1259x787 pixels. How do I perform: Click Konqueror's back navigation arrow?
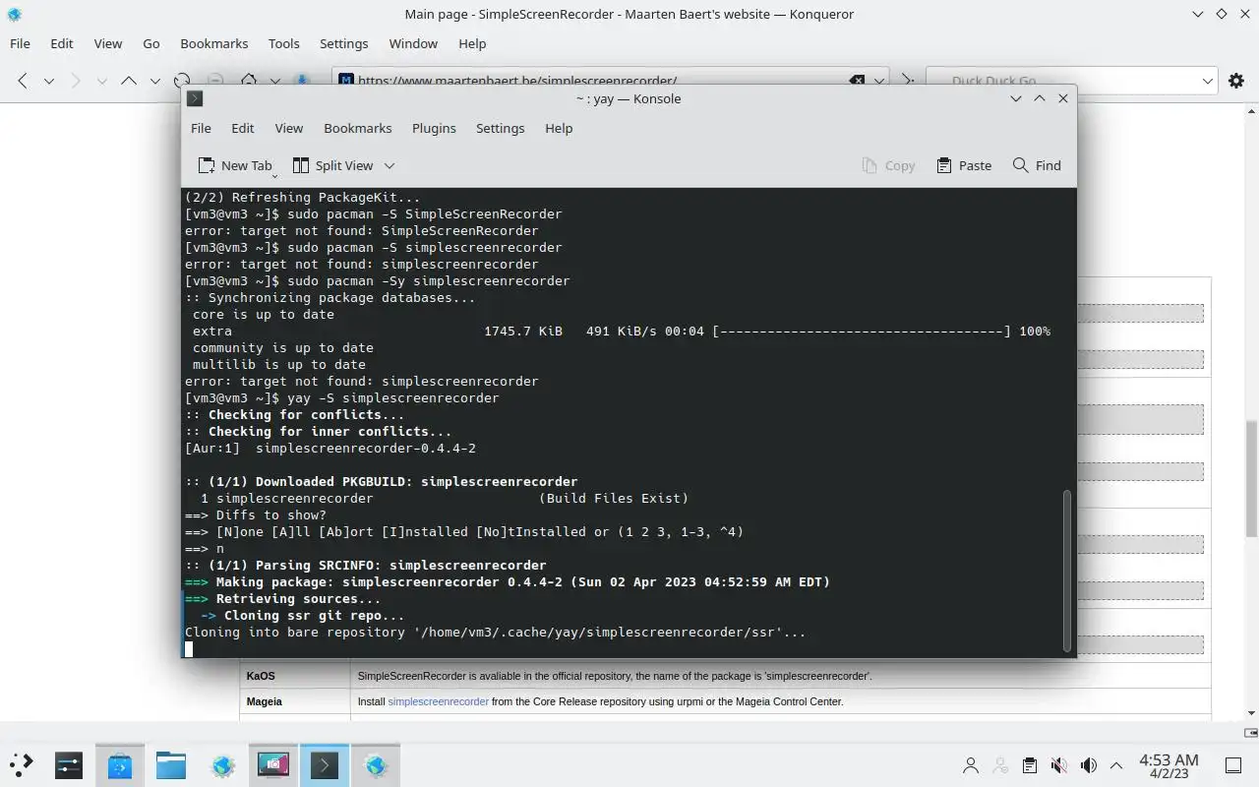[23, 81]
